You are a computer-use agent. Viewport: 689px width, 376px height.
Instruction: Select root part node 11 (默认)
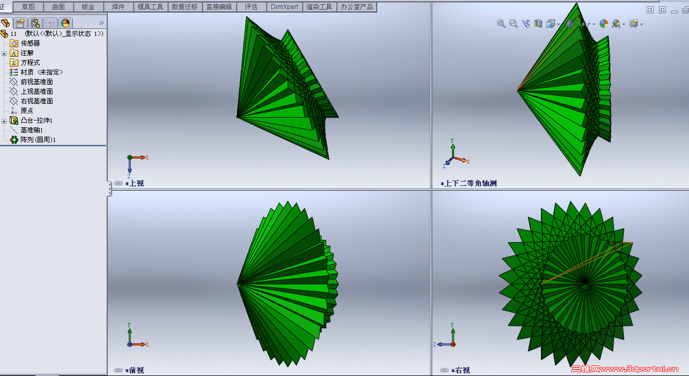[52, 34]
